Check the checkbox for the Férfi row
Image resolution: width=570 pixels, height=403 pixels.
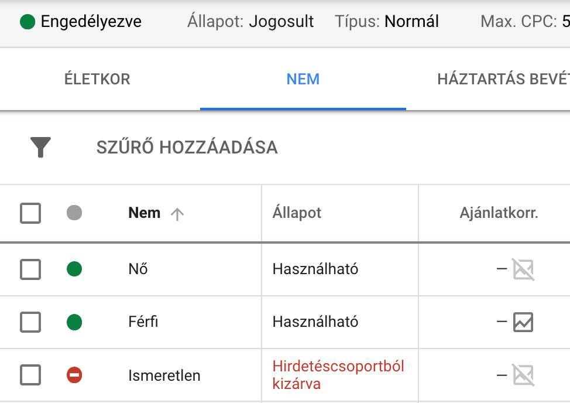coord(30,322)
